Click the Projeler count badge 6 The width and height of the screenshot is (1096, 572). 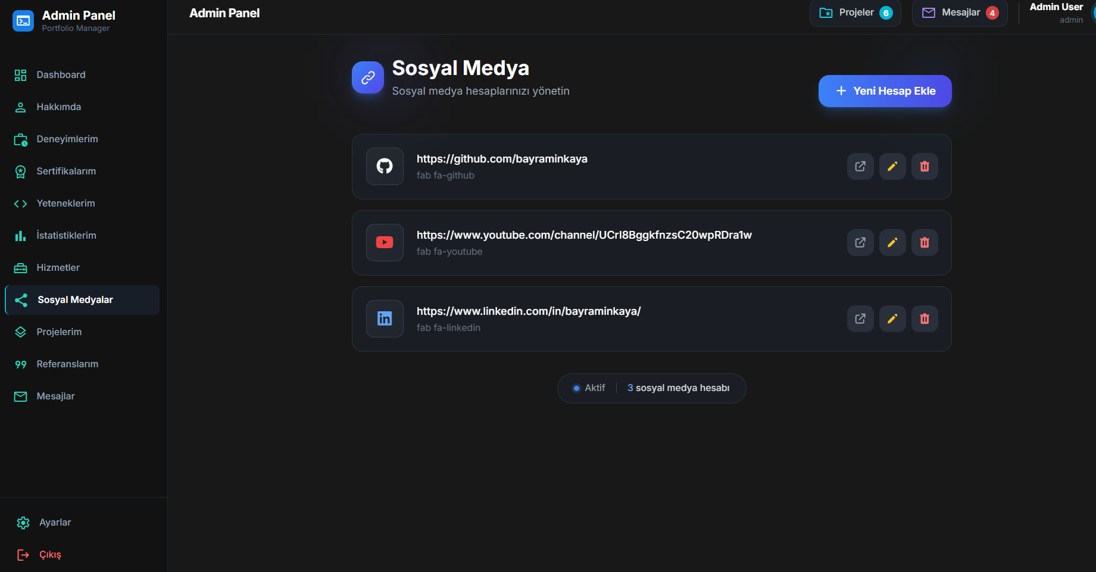coord(886,13)
